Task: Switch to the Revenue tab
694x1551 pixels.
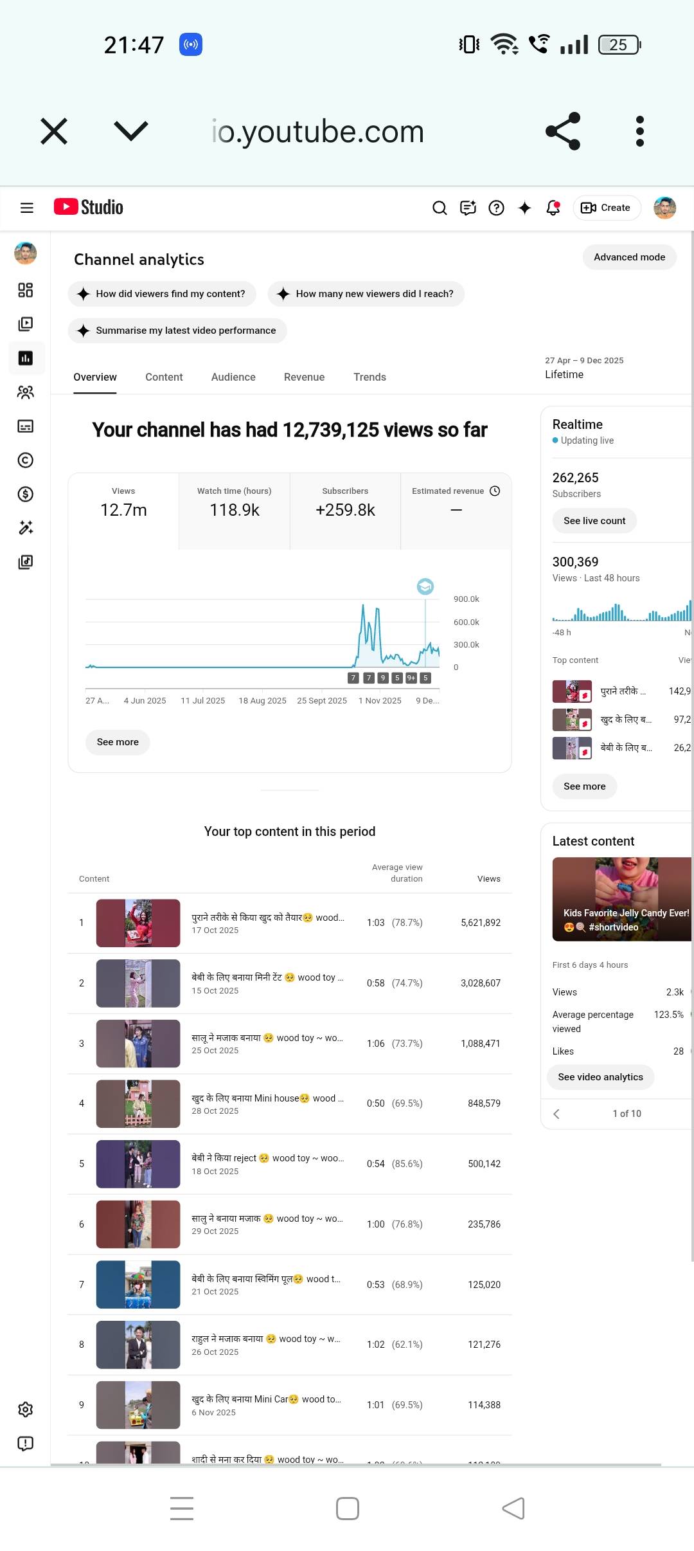Action: 304,377
